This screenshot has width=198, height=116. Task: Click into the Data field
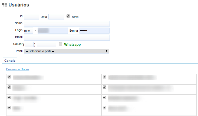click(x=56, y=17)
